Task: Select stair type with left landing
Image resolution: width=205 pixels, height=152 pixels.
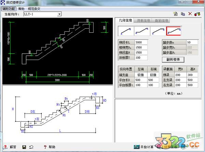Action: 142,31
